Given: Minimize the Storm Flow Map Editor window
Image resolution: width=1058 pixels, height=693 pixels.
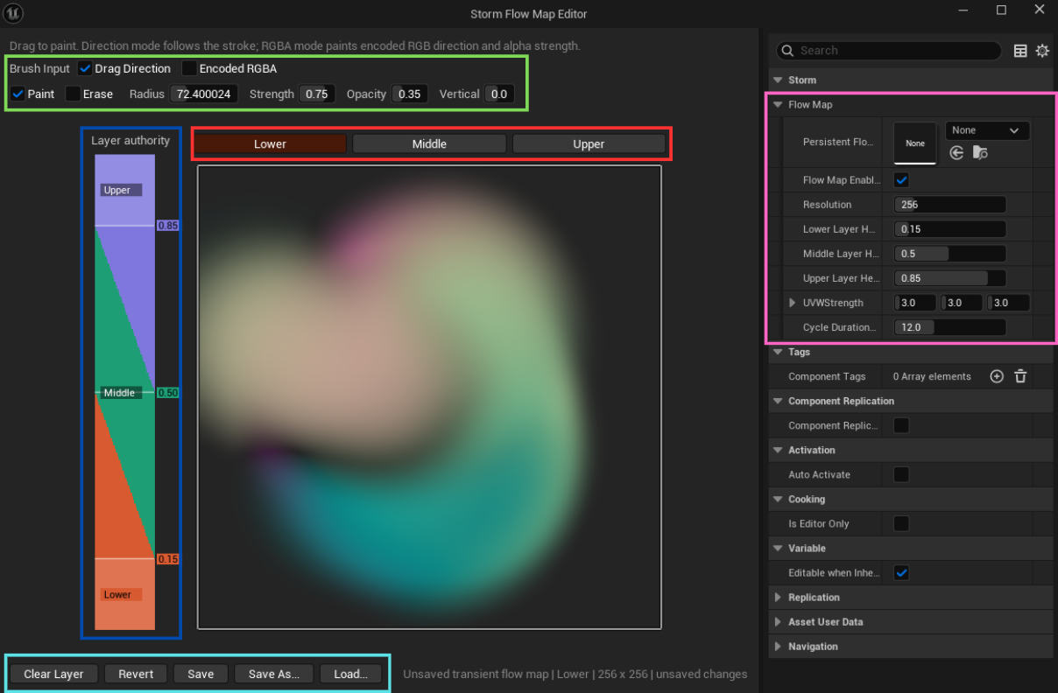Looking at the screenshot, I should [x=962, y=10].
